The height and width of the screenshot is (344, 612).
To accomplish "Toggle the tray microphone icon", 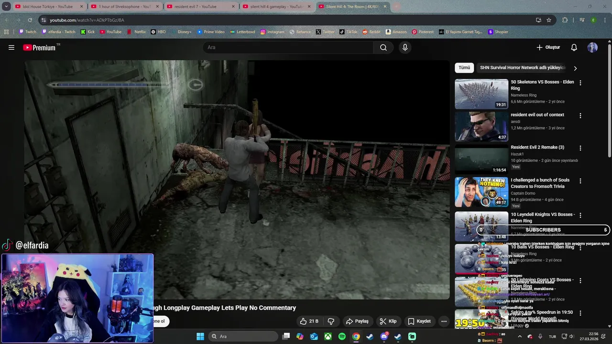I will 540,336.
